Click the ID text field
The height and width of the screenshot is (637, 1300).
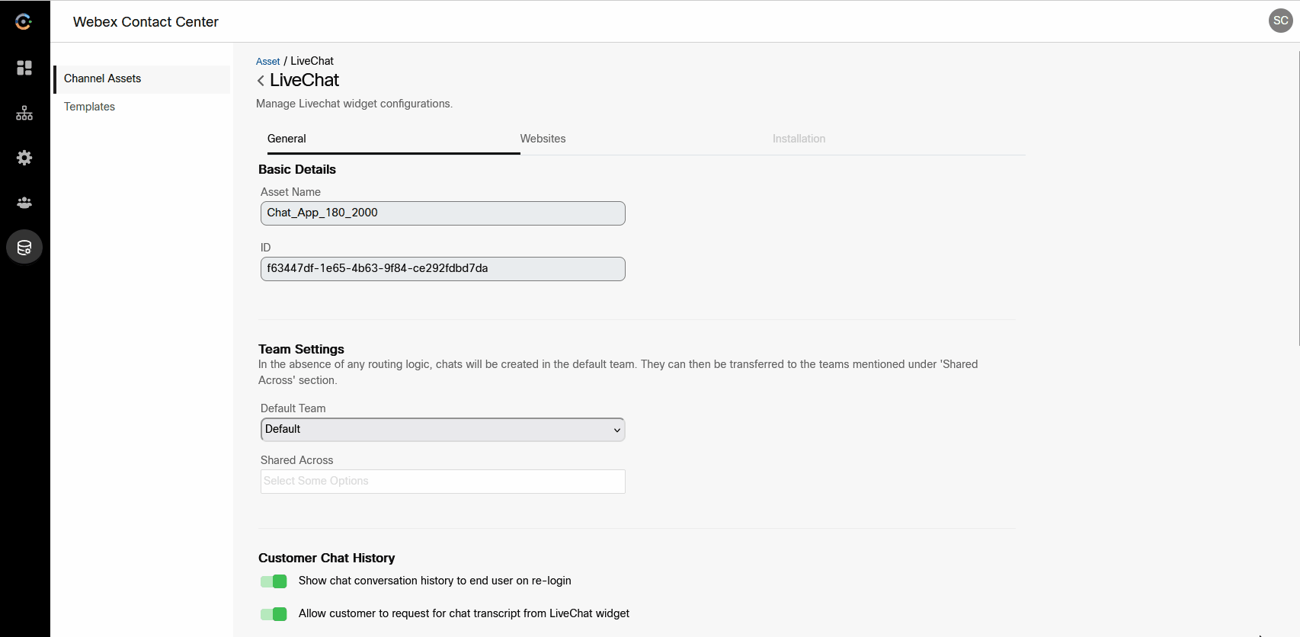pyautogui.click(x=442, y=269)
